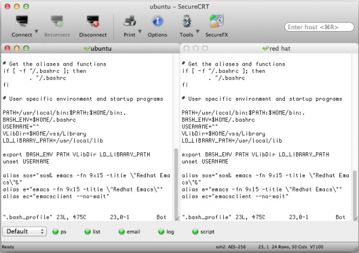The image size is (359, 253).
Task: Click the green checkmark on ubuntu tab
Action: point(87,48)
